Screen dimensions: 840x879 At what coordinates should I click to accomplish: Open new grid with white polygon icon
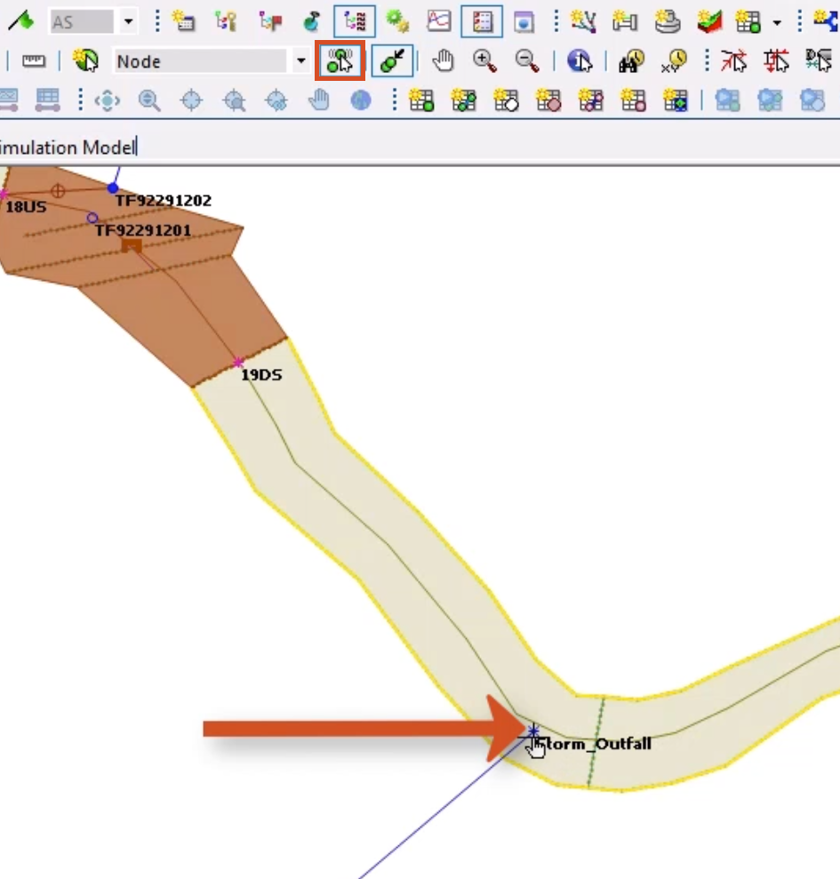point(506,100)
